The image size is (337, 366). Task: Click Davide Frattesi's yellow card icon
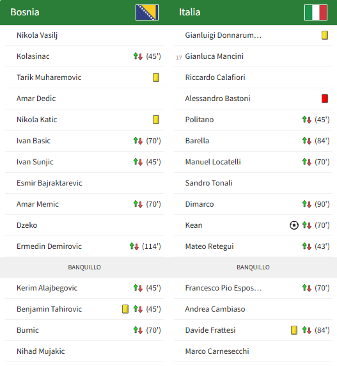point(294,330)
